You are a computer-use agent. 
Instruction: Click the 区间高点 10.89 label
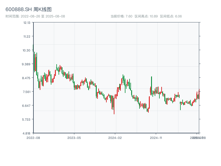click(146, 16)
